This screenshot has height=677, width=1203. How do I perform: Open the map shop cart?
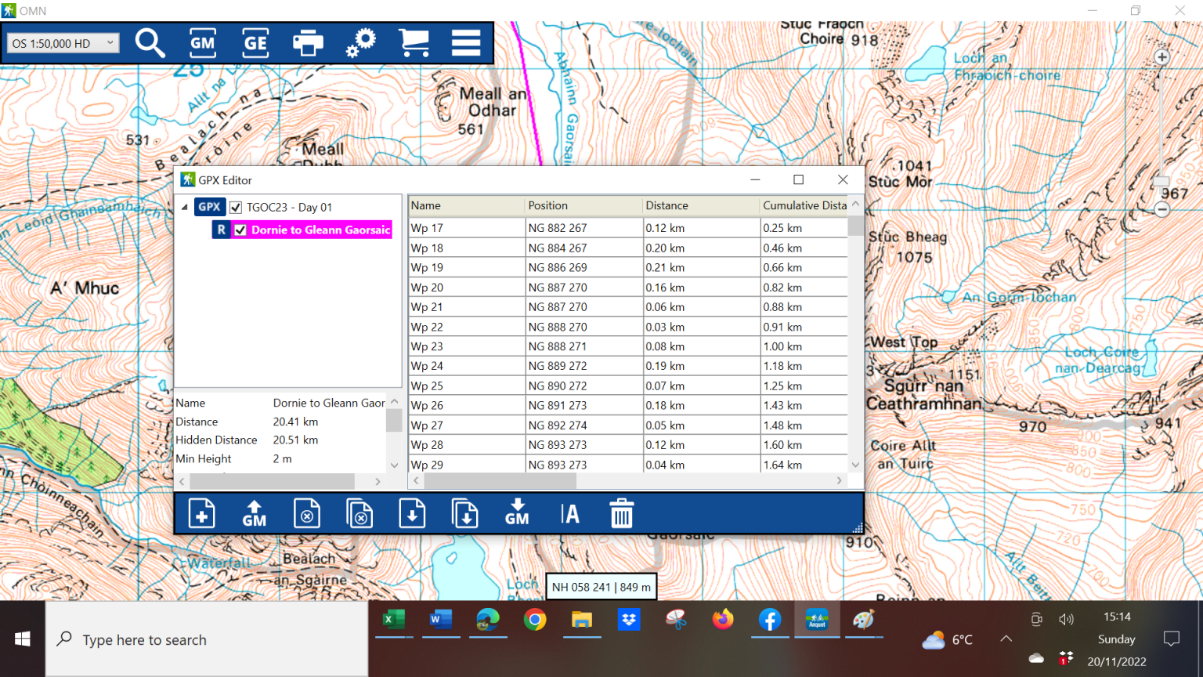click(414, 43)
